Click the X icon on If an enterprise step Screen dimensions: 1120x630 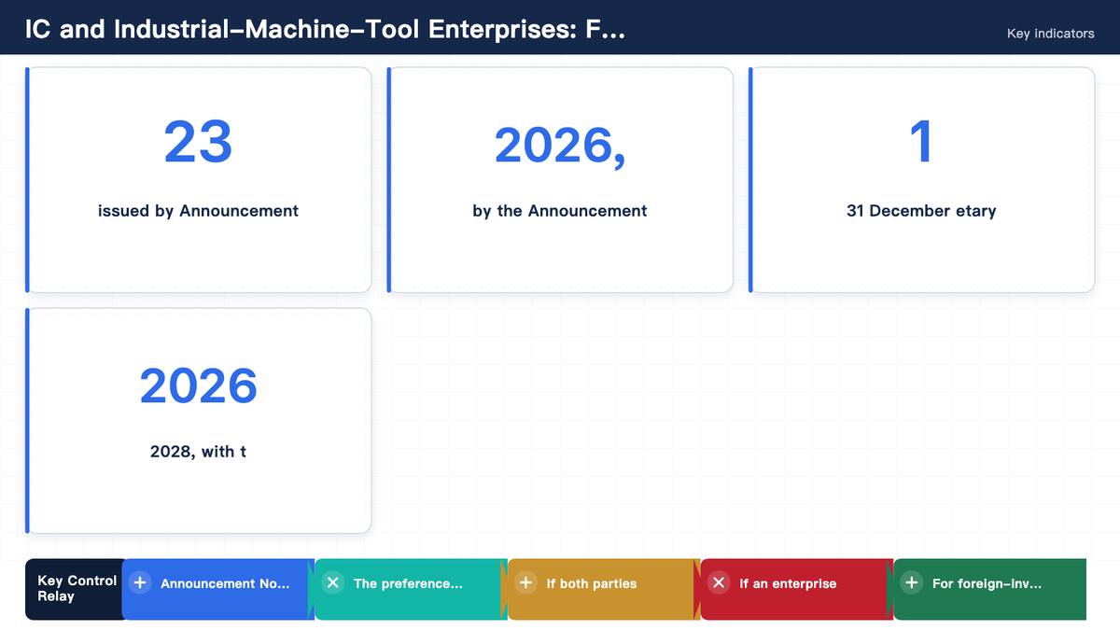point(719,582)
